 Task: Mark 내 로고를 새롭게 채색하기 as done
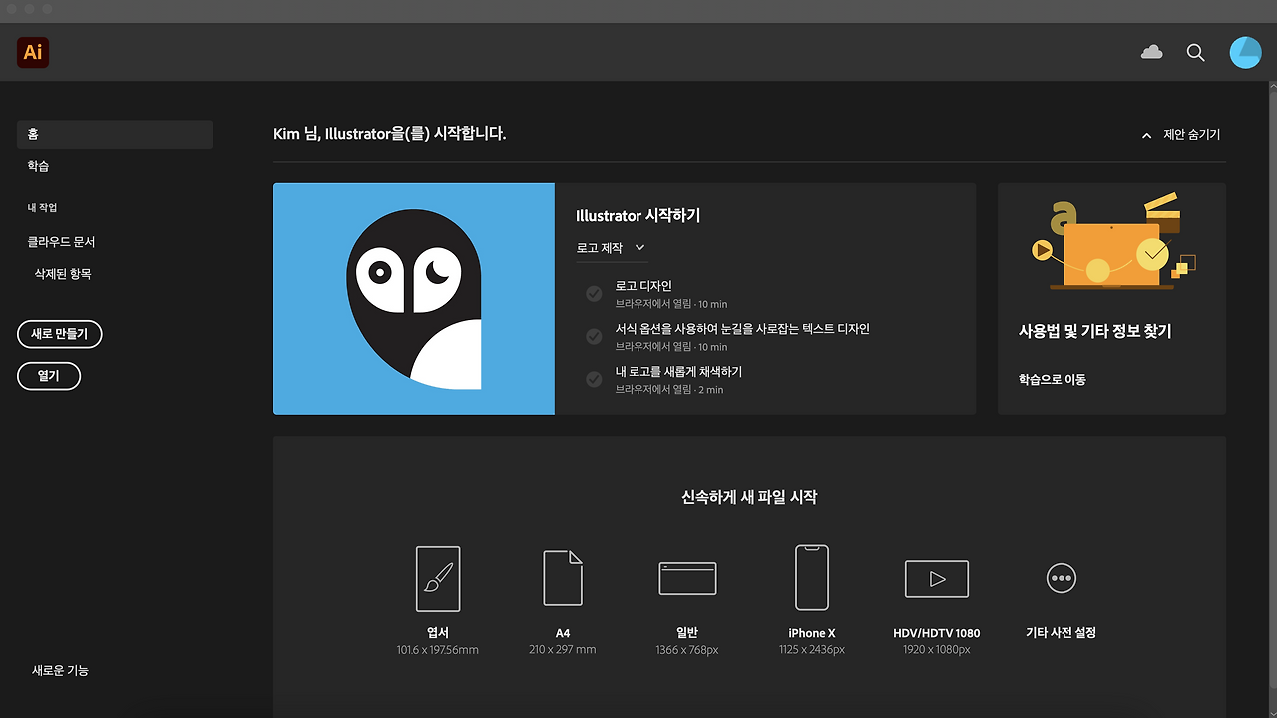pos(594,379)
